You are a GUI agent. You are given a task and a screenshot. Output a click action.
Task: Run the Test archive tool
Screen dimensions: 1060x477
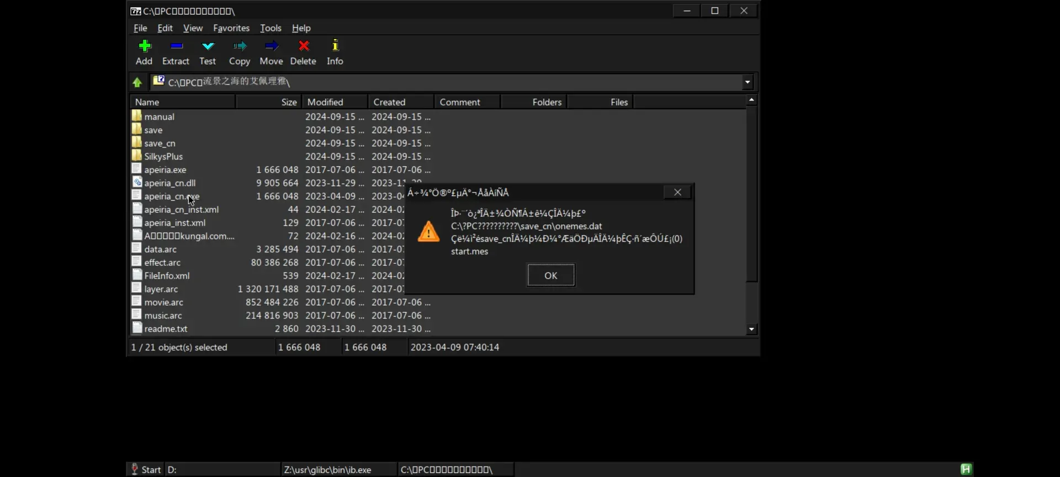click(x=208, y=52)
